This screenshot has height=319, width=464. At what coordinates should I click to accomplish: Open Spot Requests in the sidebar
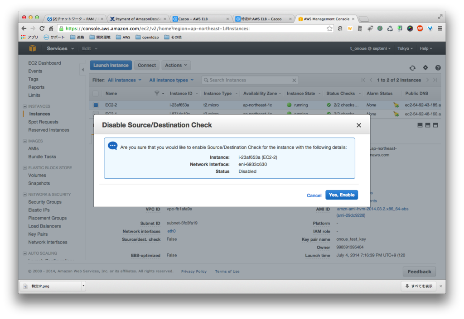coord(43,122)
